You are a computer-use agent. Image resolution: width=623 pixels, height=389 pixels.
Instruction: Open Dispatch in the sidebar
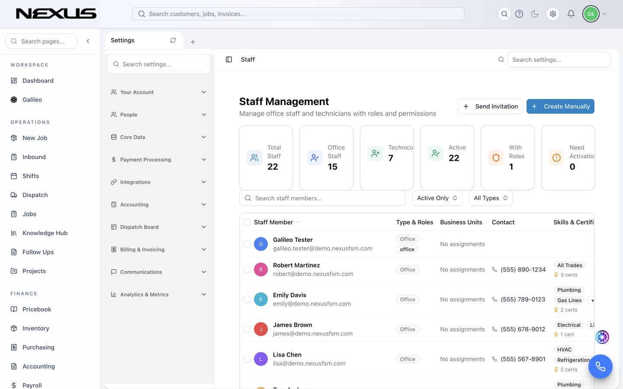pyautogui.click(x=35, y=195)
